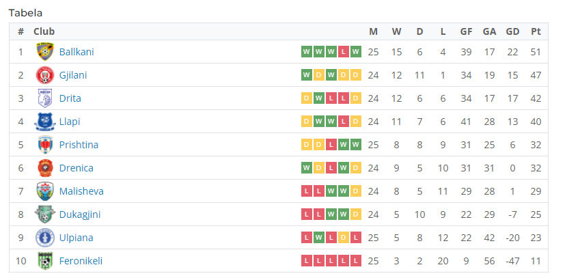Click Gjilani's first green W form badge
Viewport: 580px width, 278px height.
[306, 75]
